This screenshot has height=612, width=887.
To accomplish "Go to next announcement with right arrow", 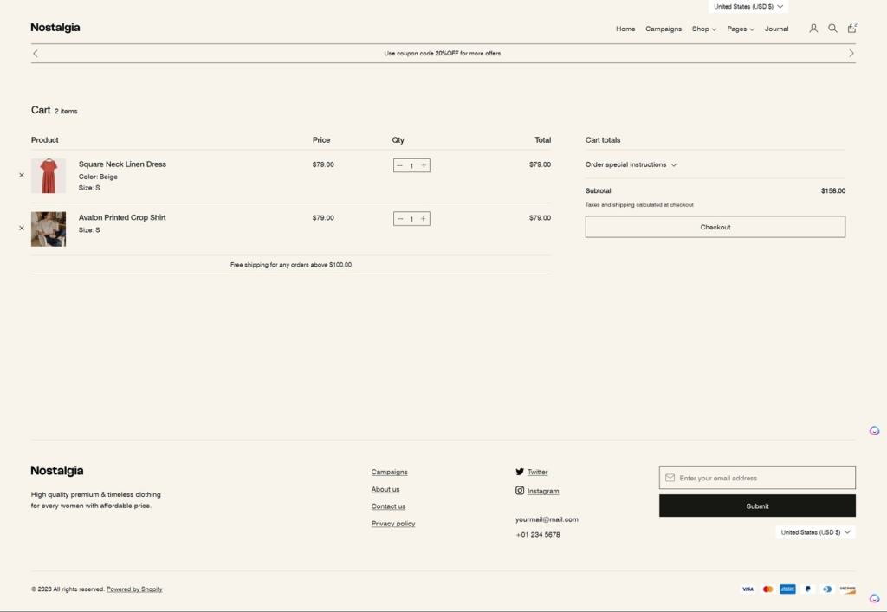I will point(851,54).
